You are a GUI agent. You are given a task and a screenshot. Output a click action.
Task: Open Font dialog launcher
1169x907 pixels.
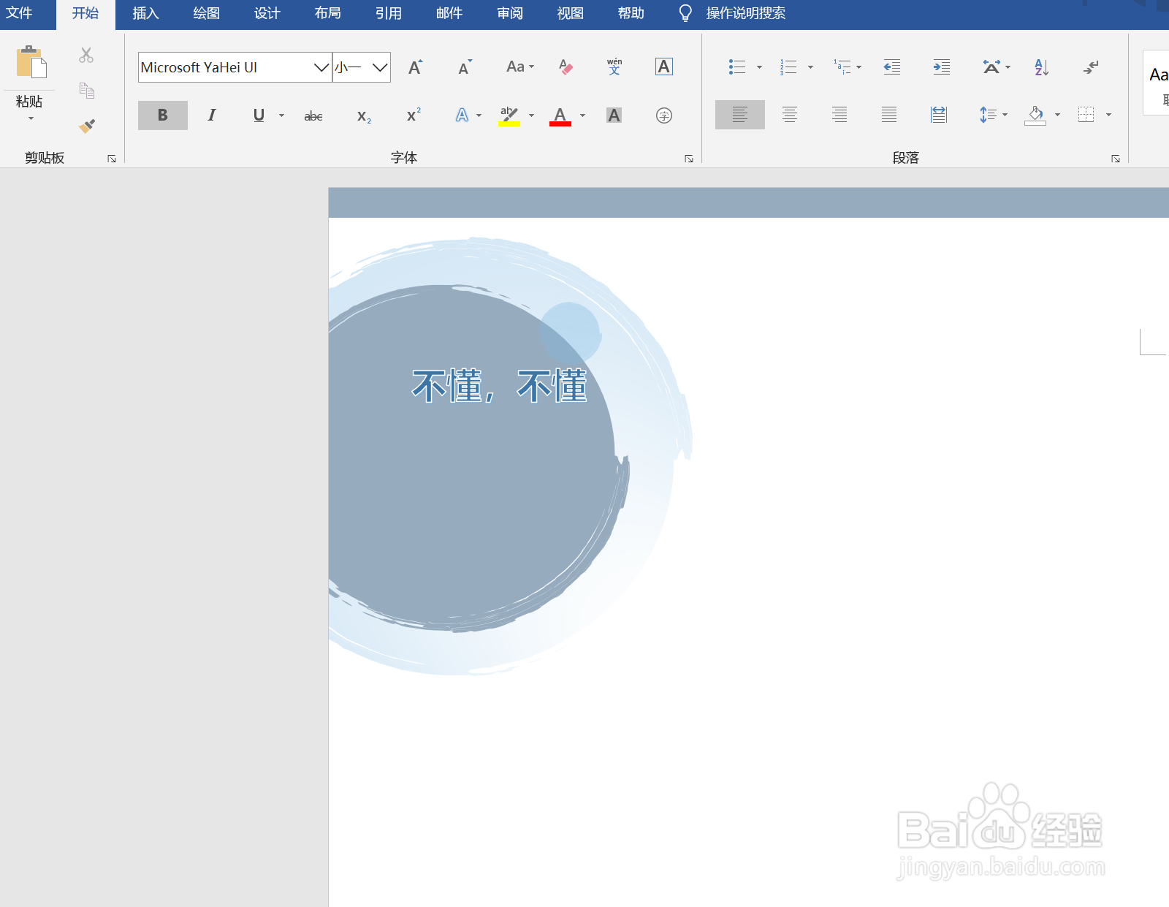(688, 159)
